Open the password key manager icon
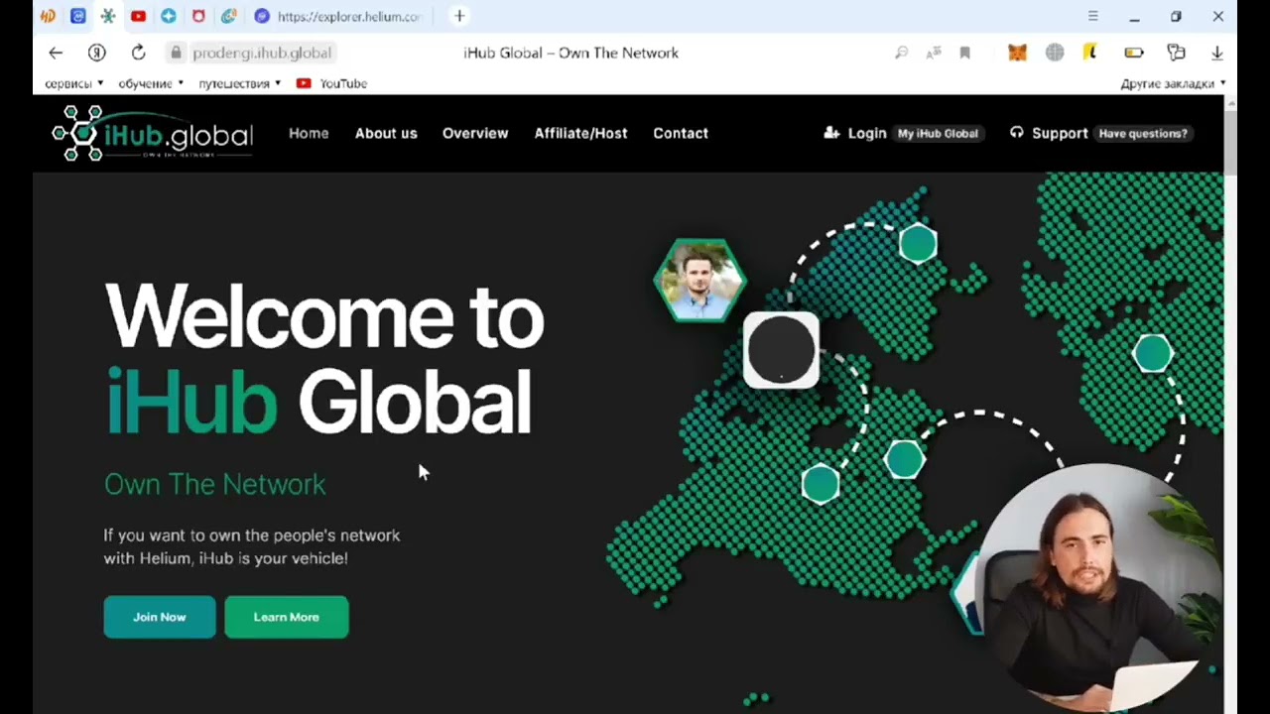Image resolution: width=1270 pixels, height=714 pixels. (1177, 53)
